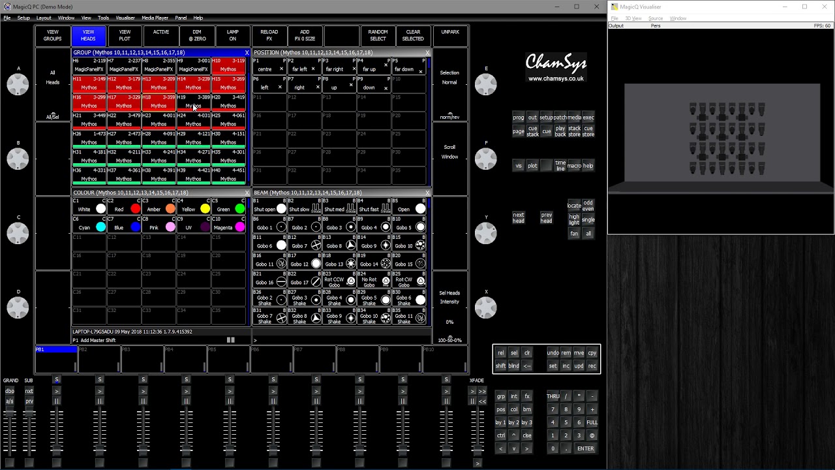
Task: Choose Shut slow beam palette
Action: coord(304,206)
